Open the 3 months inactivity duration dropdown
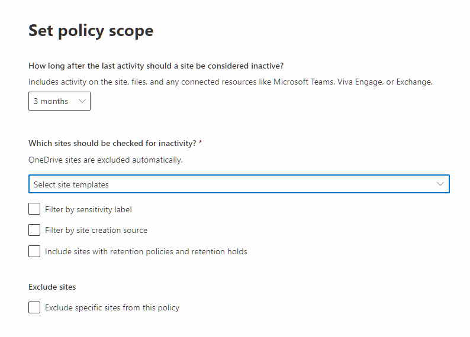The width and height of the screenshot is (470, 337). (59, 101)
